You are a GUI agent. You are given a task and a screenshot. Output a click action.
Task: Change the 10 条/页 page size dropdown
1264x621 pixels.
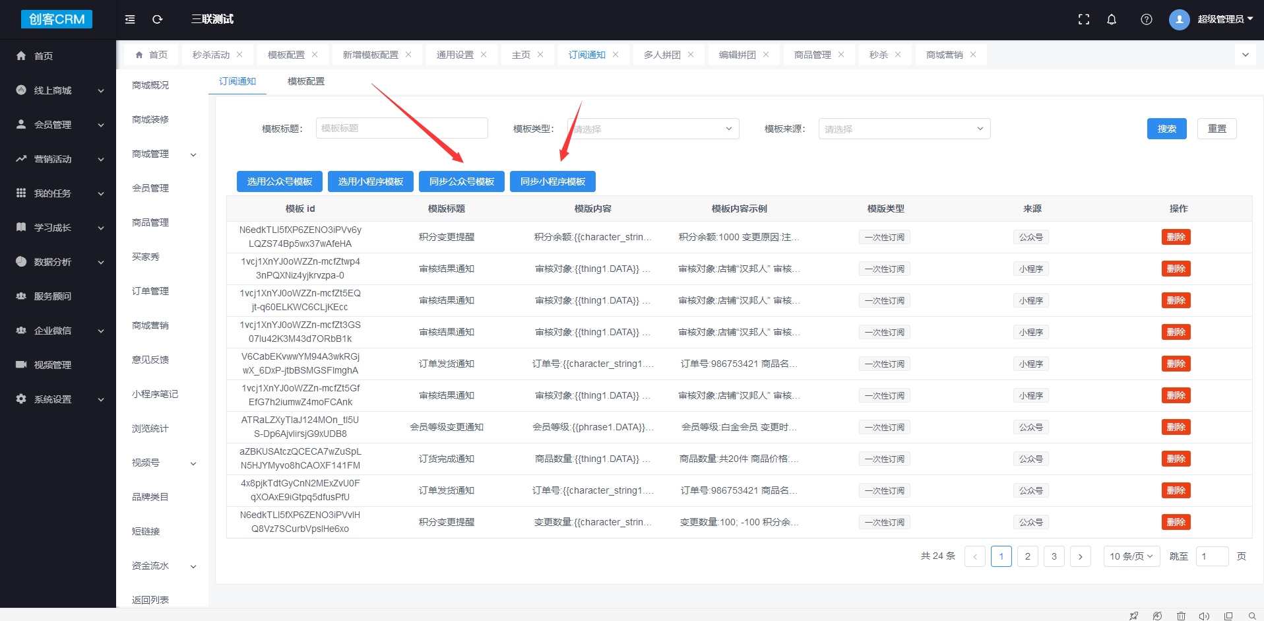(1131, 556)
